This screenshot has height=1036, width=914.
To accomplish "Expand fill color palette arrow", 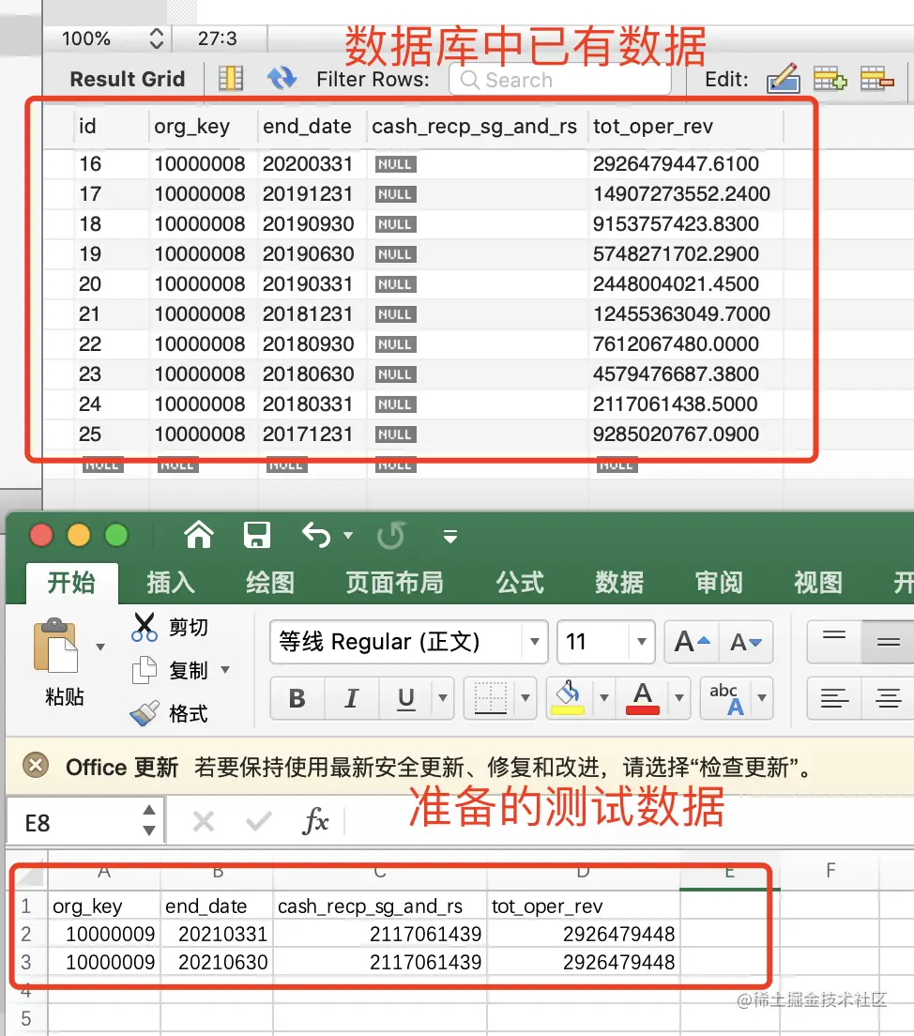I will (604, 698).
